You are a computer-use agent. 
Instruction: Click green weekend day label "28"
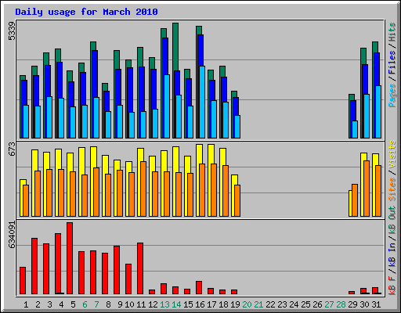[x=341, y=304]
